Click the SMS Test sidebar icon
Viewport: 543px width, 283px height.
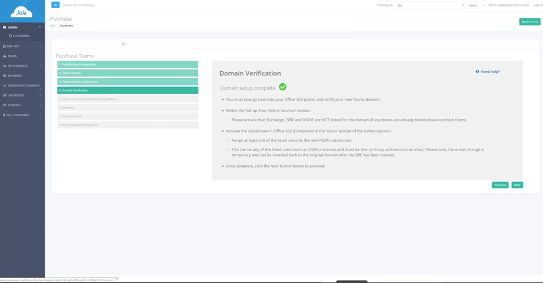(4, 46)
